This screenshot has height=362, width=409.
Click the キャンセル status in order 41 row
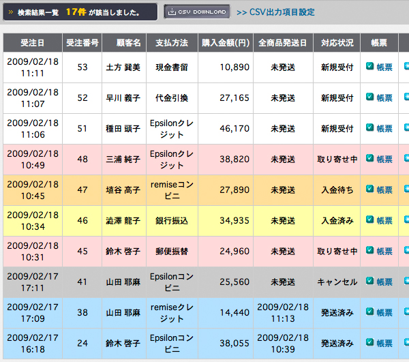(337, 282)
